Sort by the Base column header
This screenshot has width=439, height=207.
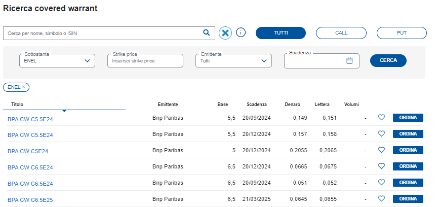tap(223, 105)
